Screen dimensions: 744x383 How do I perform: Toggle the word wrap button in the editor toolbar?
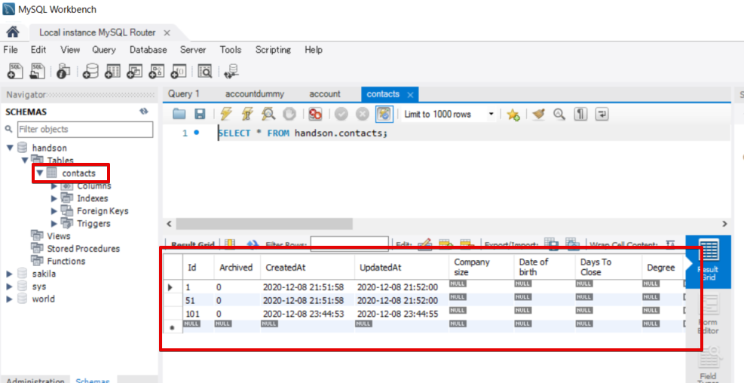(602, 114)
